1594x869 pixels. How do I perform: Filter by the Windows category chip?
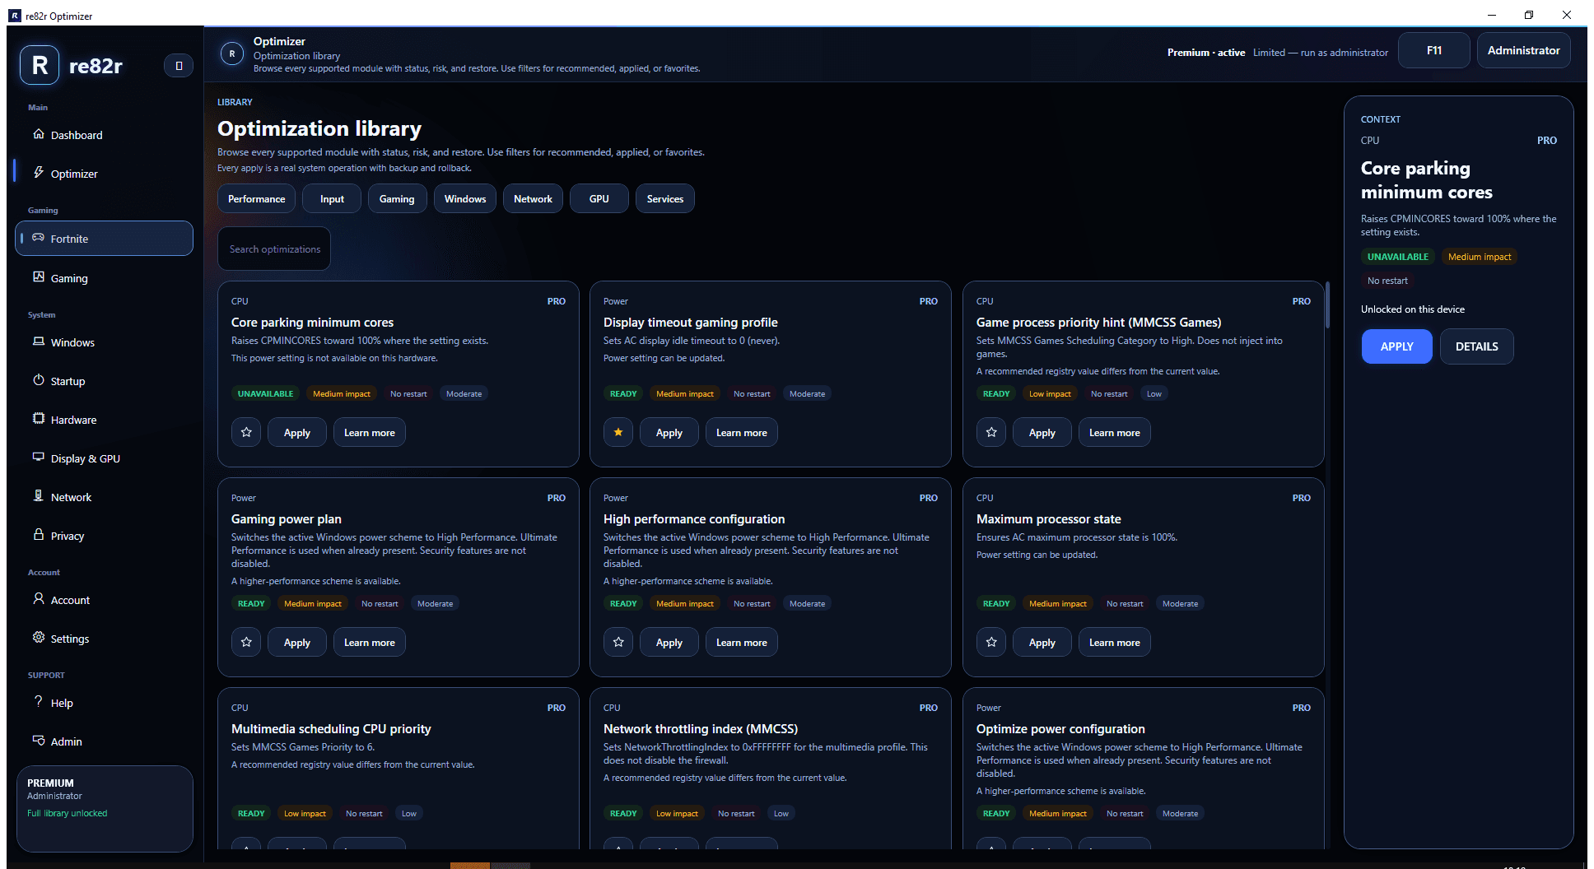[465, 199]
